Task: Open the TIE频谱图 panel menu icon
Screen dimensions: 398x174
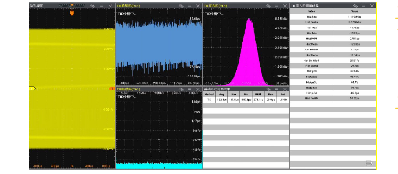Action: pyautogui.click(x=189, y=89)
